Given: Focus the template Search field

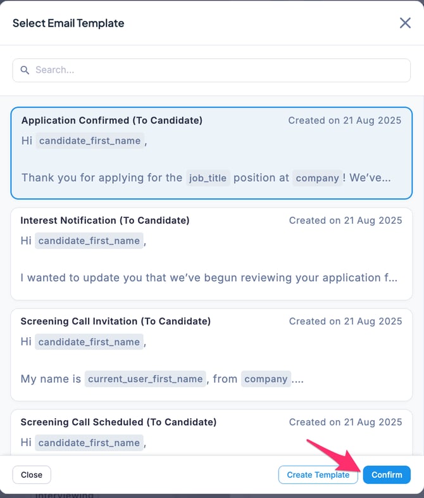Looking at the screenshot, I should [x=215, y=70].
